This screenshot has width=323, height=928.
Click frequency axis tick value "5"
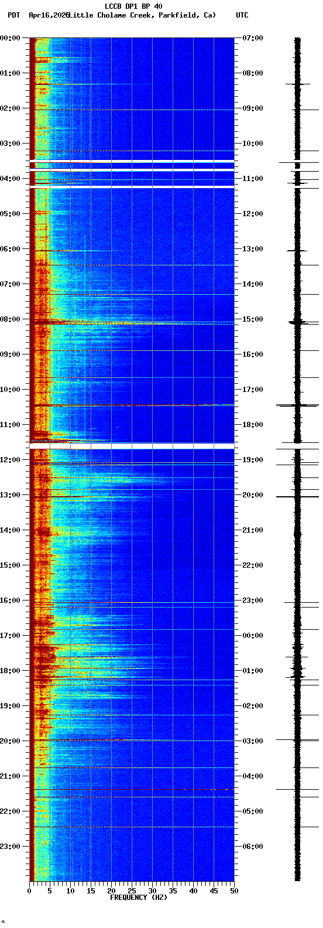tap(50, 891)
